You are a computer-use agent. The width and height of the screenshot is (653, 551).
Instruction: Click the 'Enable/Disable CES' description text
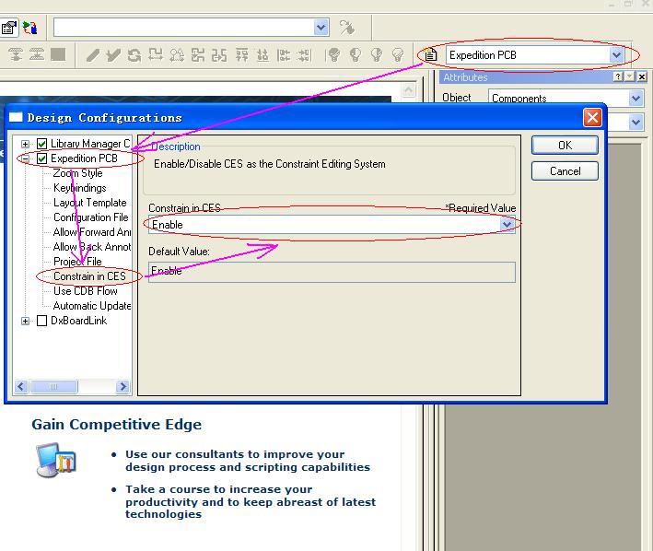click(270, 164)
